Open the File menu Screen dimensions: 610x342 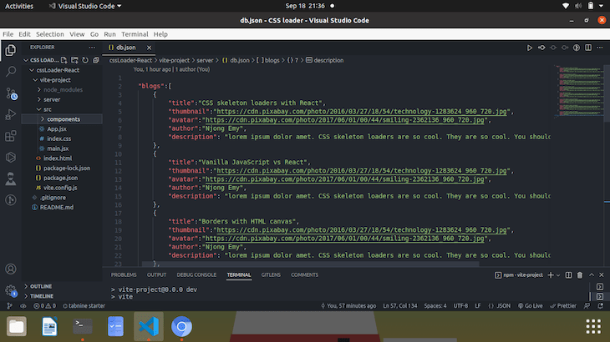8,34
